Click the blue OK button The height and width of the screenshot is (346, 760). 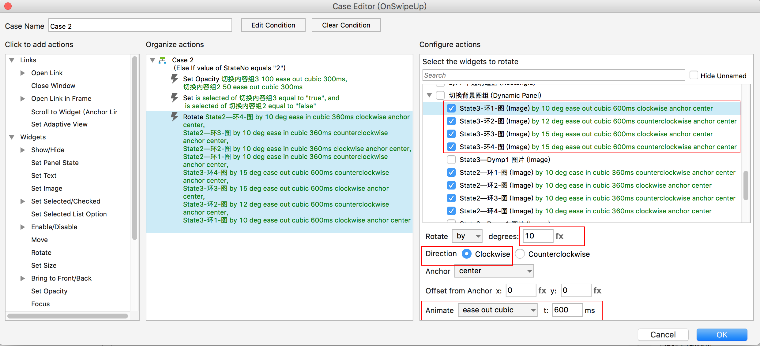pyautogui.click(x=721, y=335)
